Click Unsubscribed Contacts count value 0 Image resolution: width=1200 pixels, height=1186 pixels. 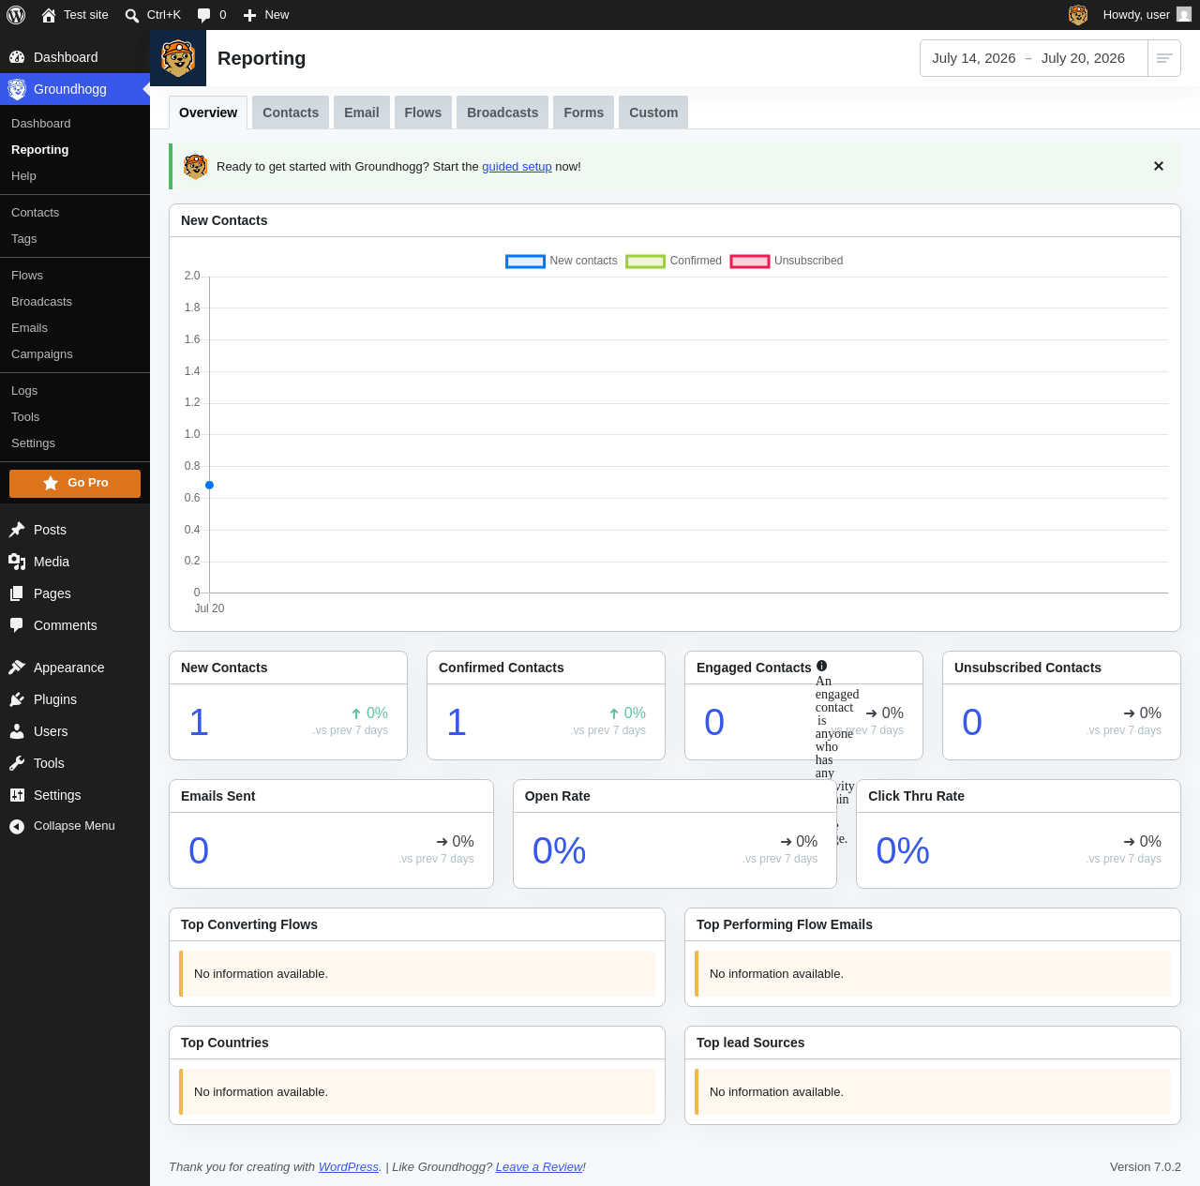pos(972,722)
